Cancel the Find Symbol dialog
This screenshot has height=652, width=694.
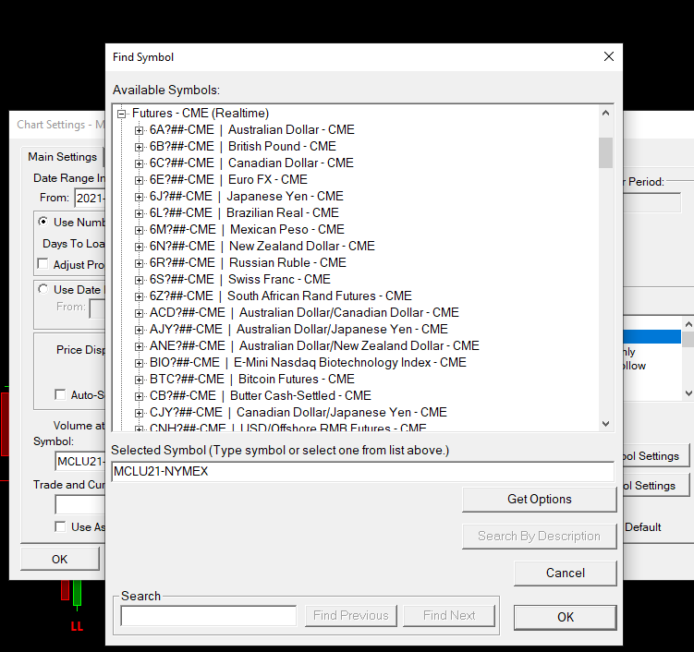[566, 574]
